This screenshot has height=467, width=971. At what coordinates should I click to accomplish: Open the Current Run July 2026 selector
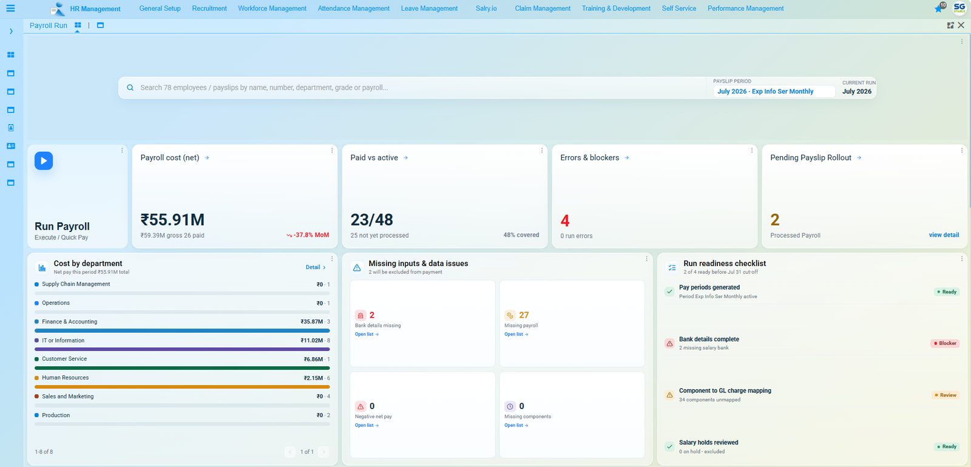(x=857, y=91)
